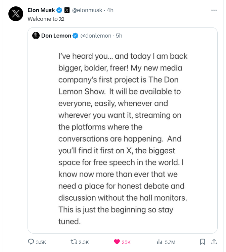Toggle the pink heart like icon

117,242
